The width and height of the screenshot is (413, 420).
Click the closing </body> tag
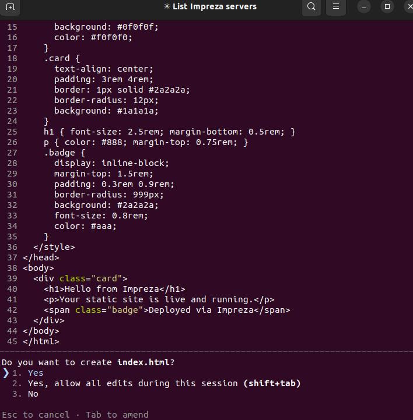click(41, 331)
